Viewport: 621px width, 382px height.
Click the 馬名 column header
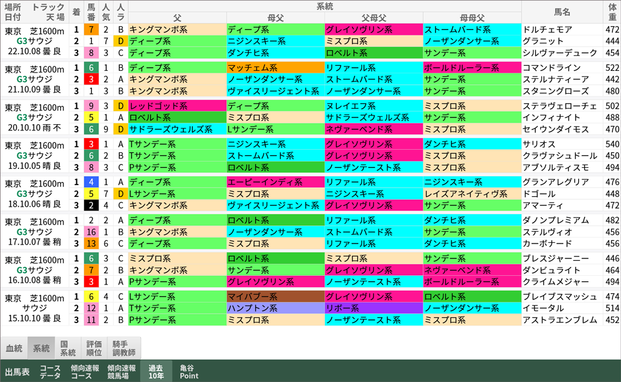click(562, 12)
